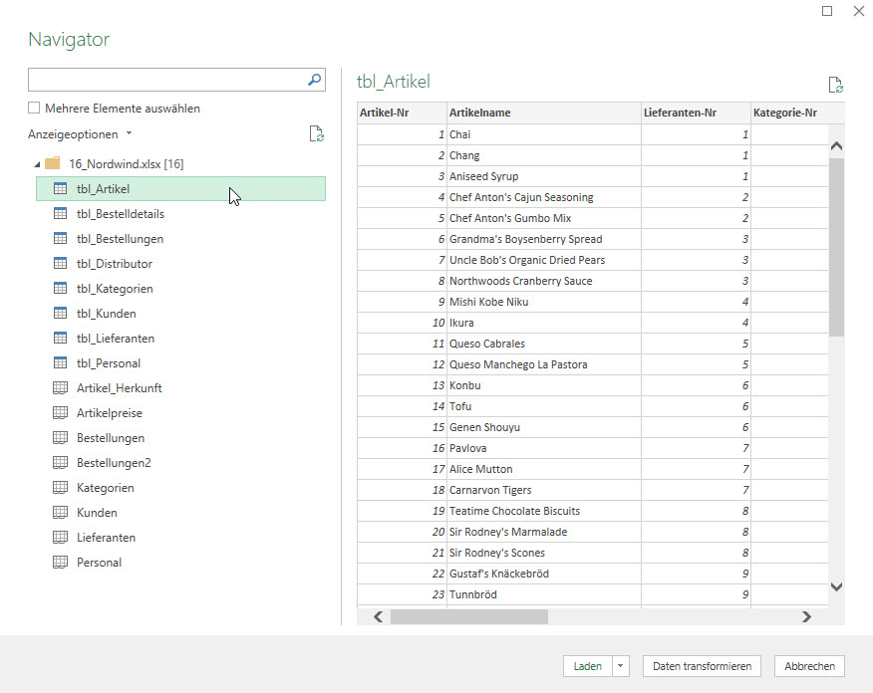This screenshot has width=873, height=693.
Task: Click the tbl_Kunden table icon
Action: 60,314
